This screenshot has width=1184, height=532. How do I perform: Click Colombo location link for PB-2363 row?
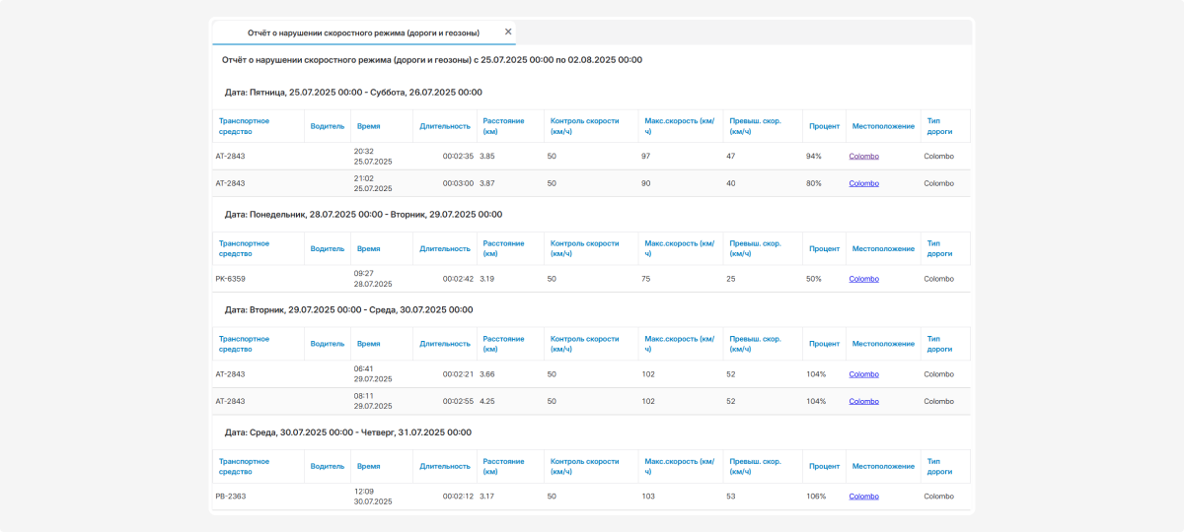863,497
